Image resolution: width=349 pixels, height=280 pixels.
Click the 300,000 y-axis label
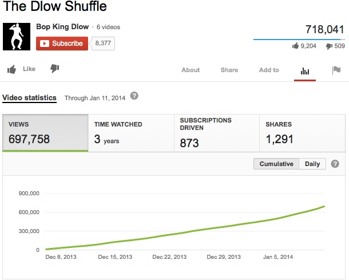click(29, 231)
